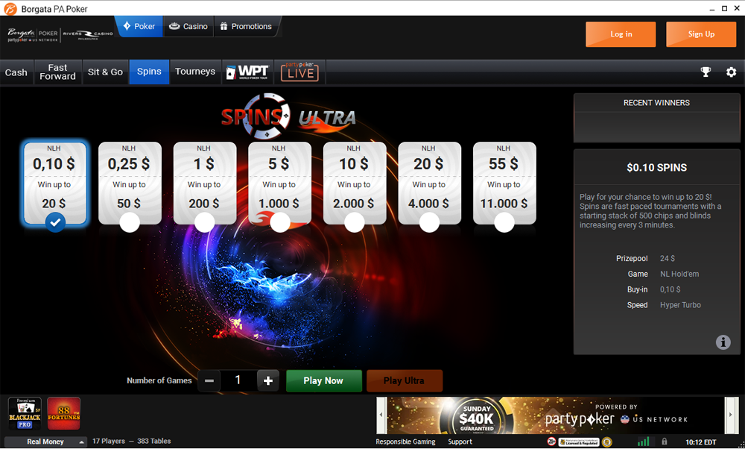This screenshot has width=745, height=449.
Task: Click the green Play Now button
Action: 323,380
